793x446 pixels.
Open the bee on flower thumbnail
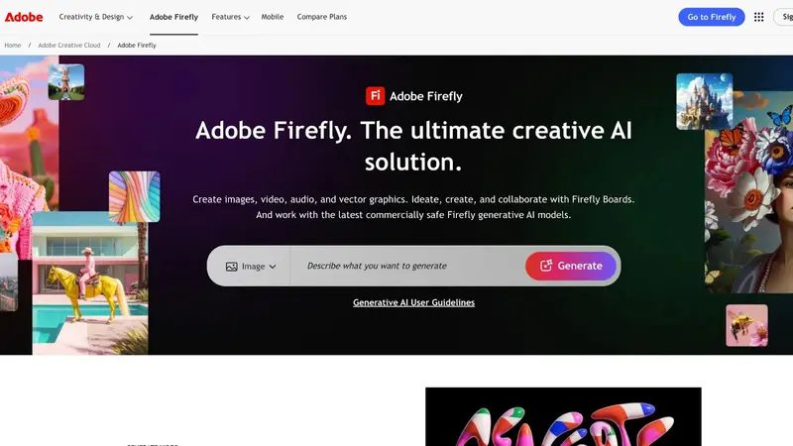746,325
